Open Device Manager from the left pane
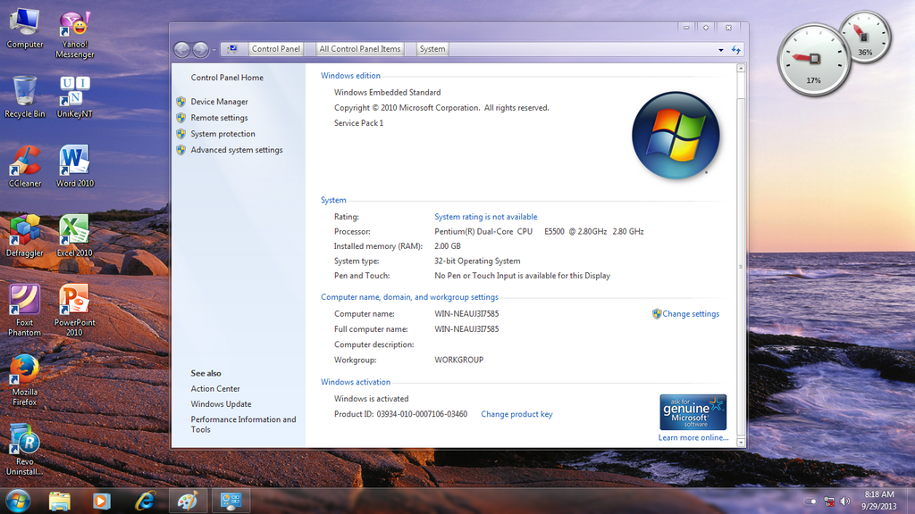Viewport: 915px width, 514px height. pos(219,102)
